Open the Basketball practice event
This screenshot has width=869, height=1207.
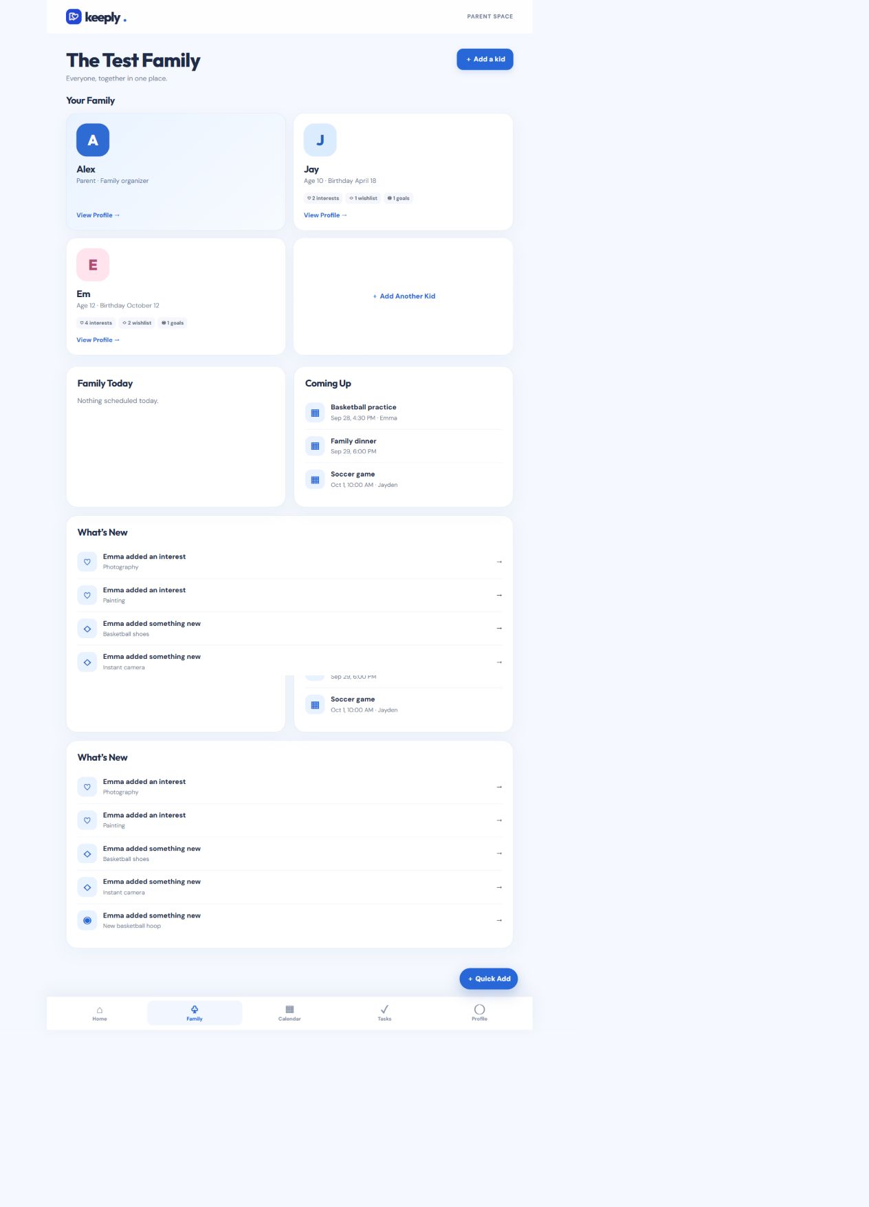click(404, 413)
